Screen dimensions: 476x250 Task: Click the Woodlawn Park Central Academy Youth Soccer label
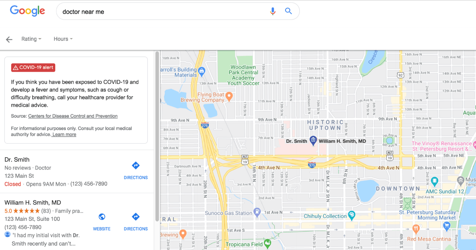click(x=243, y=75)
